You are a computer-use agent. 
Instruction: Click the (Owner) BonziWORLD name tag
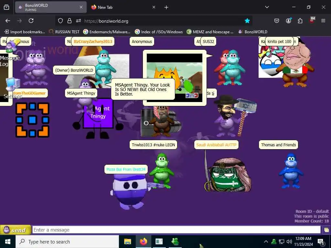[x=74, y=70]
